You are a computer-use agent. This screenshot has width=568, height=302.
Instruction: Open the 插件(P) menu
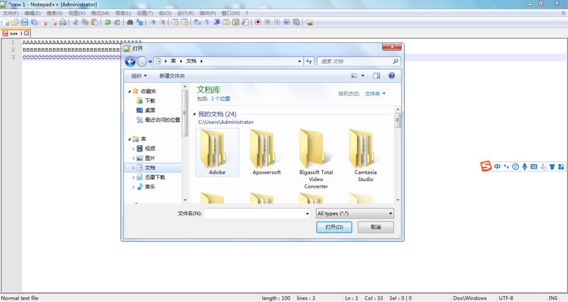pos(207,13)
